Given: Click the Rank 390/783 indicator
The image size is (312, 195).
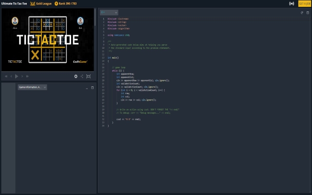Looking at the screenshot, I should (x=65, y=3).
